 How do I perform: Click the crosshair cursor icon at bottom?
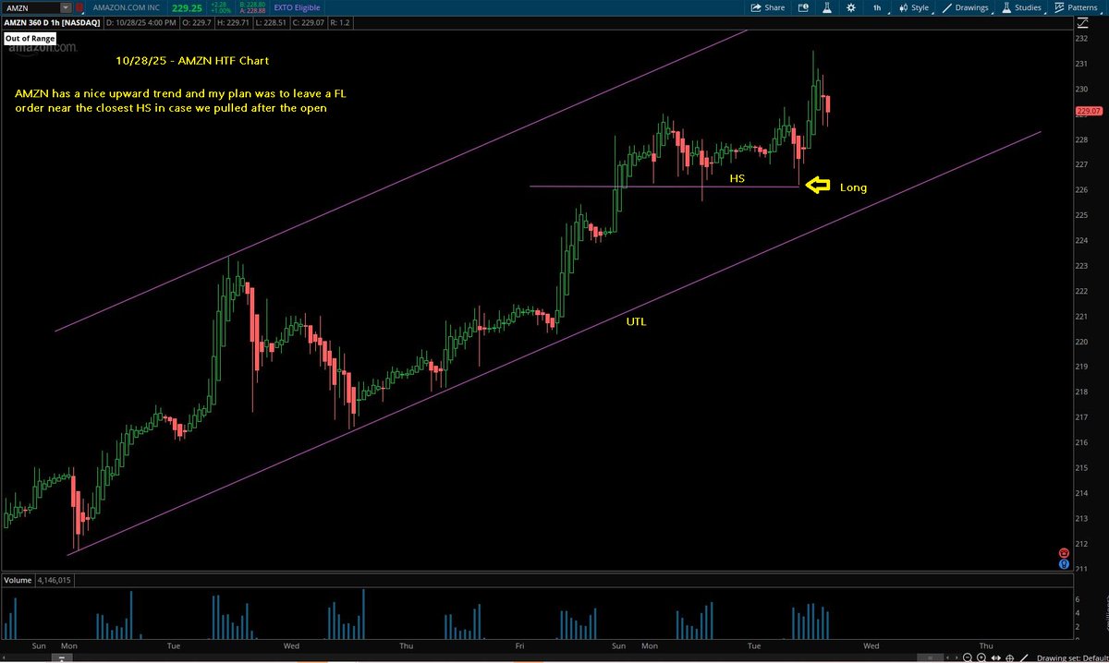pos(1008,657)
